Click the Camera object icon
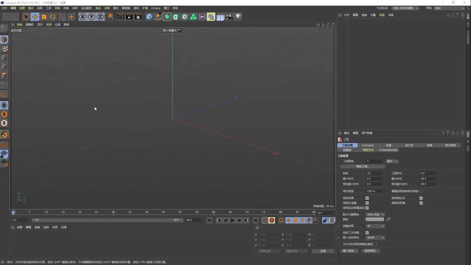 click(229, 17)
